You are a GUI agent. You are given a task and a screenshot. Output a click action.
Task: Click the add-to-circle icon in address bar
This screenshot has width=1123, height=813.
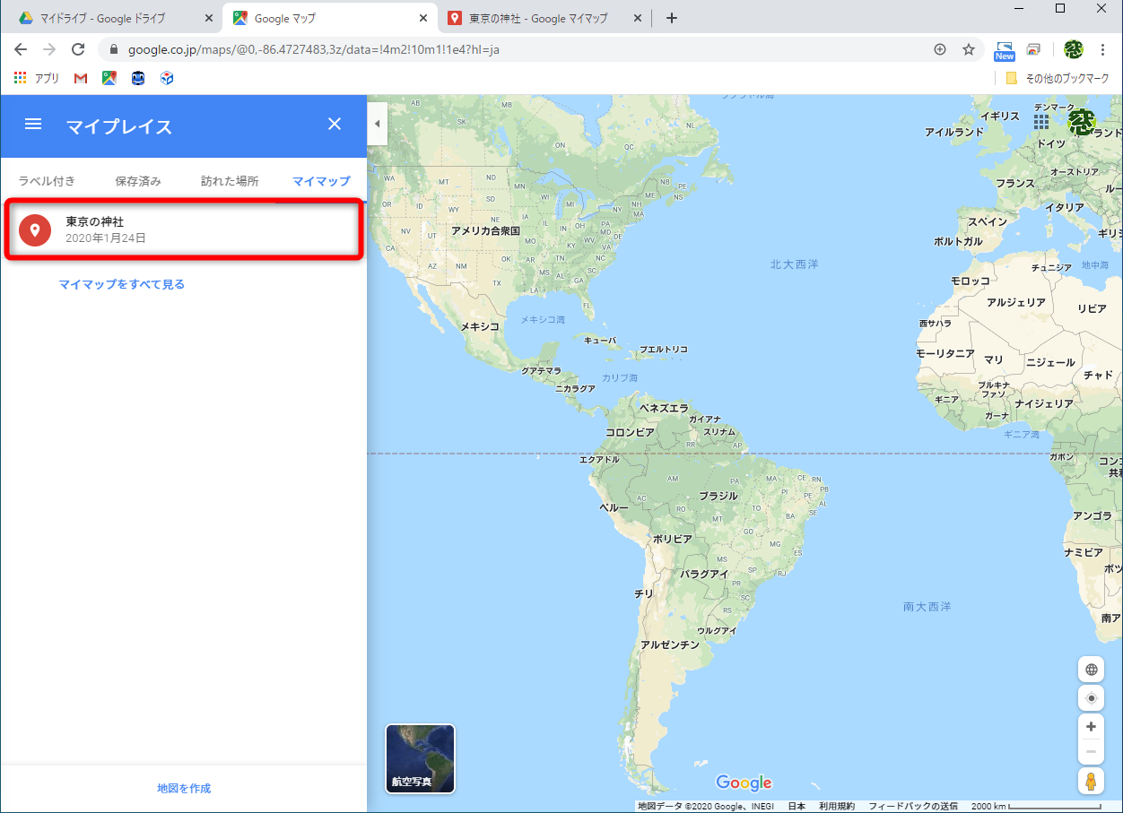tap(940, 49)
